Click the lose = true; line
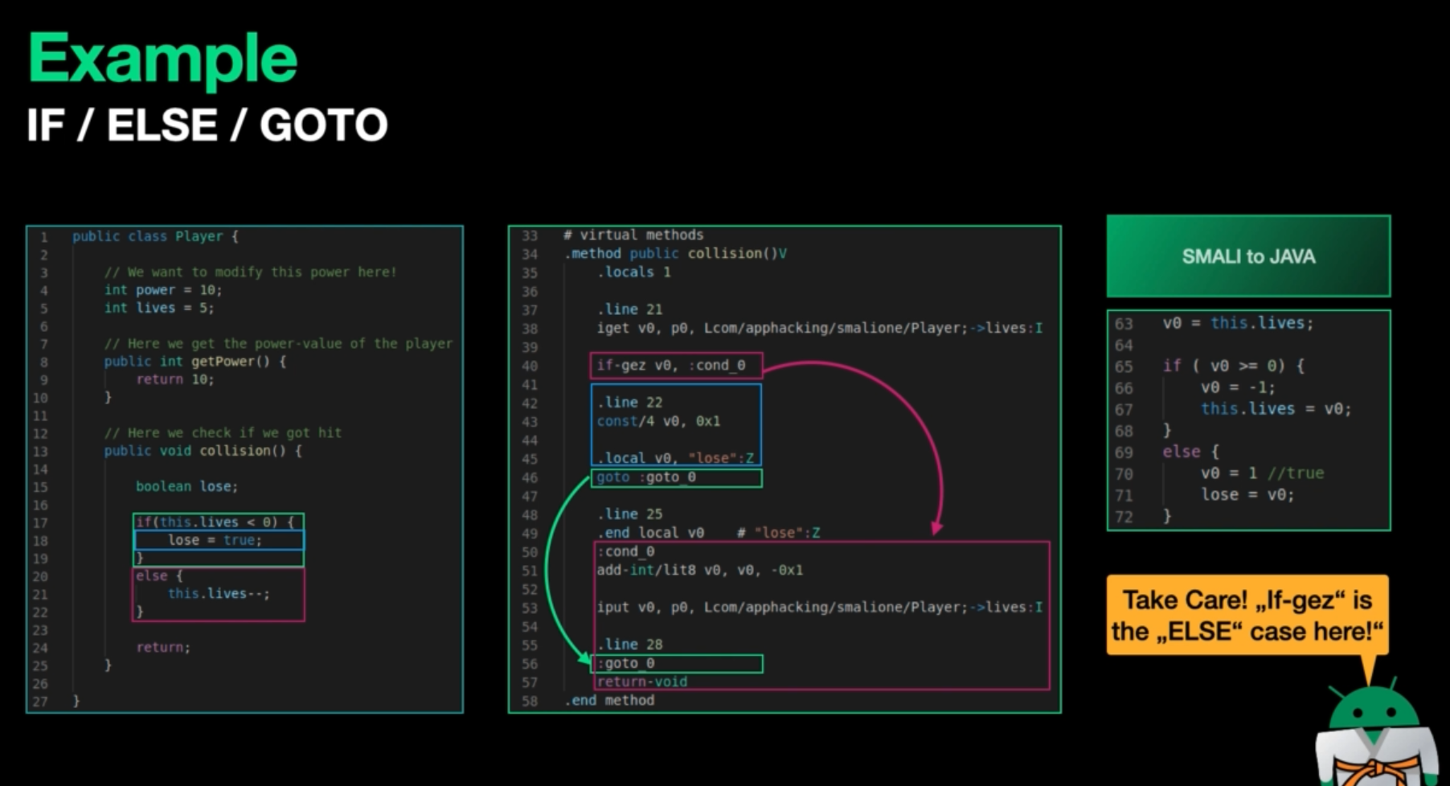This screenshot has height=786, width=1450. [215, 540]
